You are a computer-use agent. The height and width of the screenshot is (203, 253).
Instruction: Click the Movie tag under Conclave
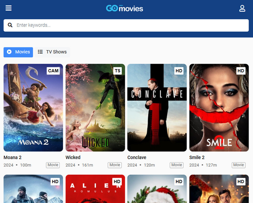coord(176,165)
